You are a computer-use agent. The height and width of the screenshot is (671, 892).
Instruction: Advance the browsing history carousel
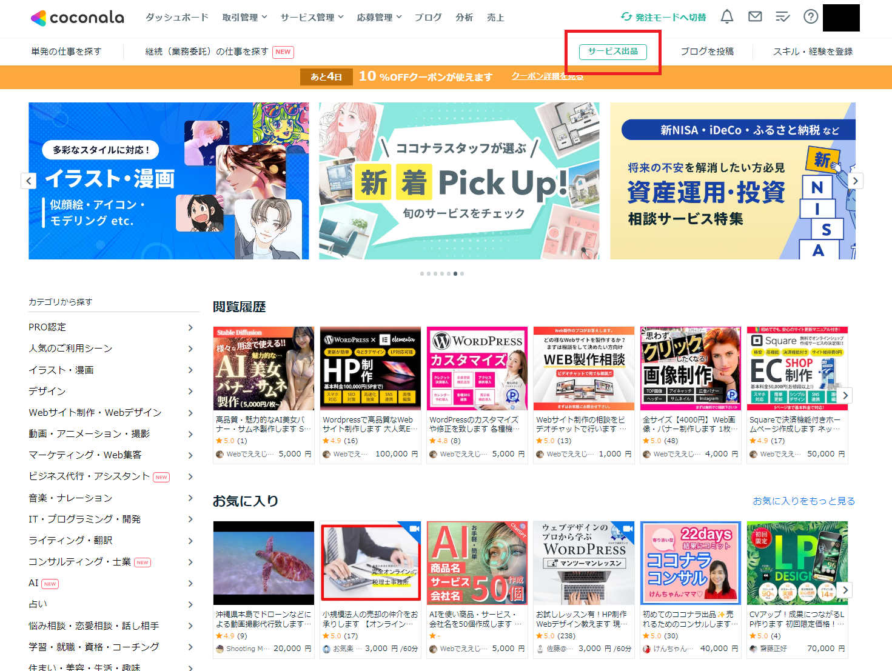click(845, 395)
